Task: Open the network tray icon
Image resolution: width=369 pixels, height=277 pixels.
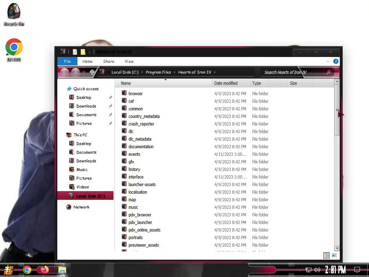Action: [308, 270]
